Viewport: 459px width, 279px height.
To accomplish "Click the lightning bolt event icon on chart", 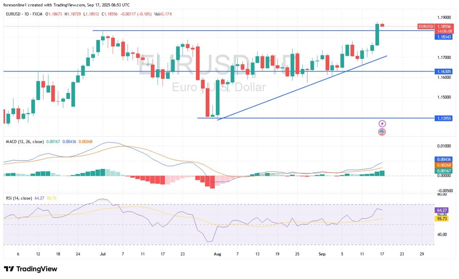I will pos(382,124).
